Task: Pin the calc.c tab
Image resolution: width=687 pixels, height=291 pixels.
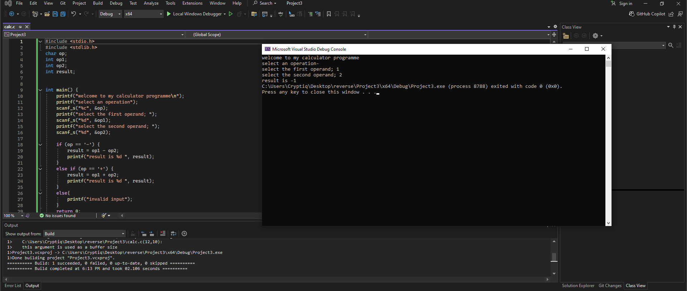Action: (x=20, y=27)
